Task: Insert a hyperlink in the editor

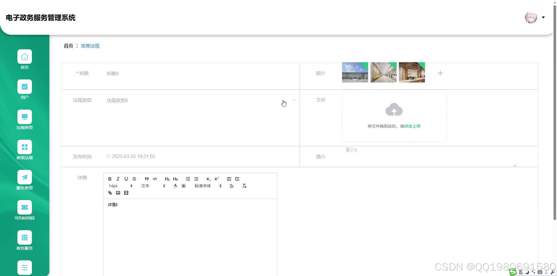Action: coord(110,193)
